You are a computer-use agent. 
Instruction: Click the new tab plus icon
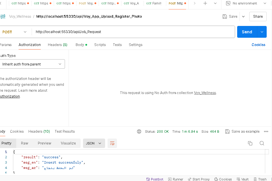pos(205,3)
